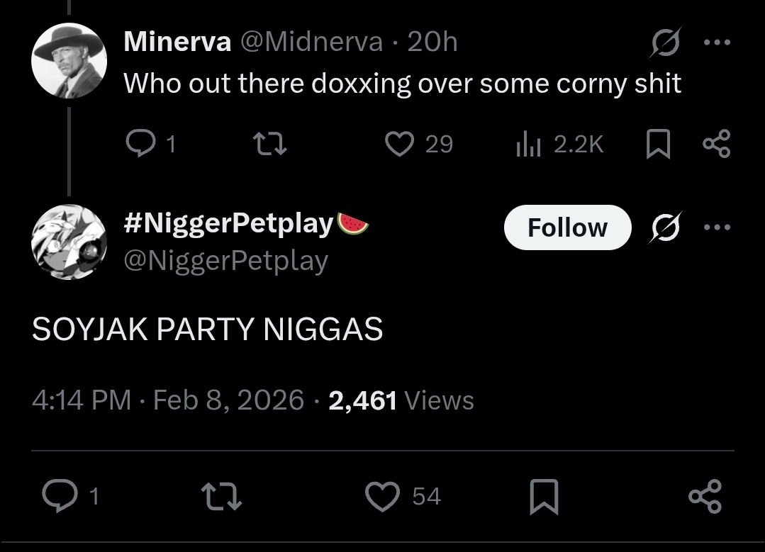Open more options menu on Minerva's post

(717, 43)
